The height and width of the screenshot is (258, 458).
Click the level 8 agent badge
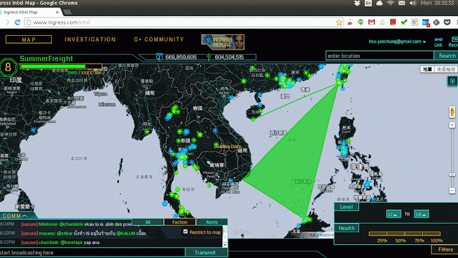[x=8, y=67]
